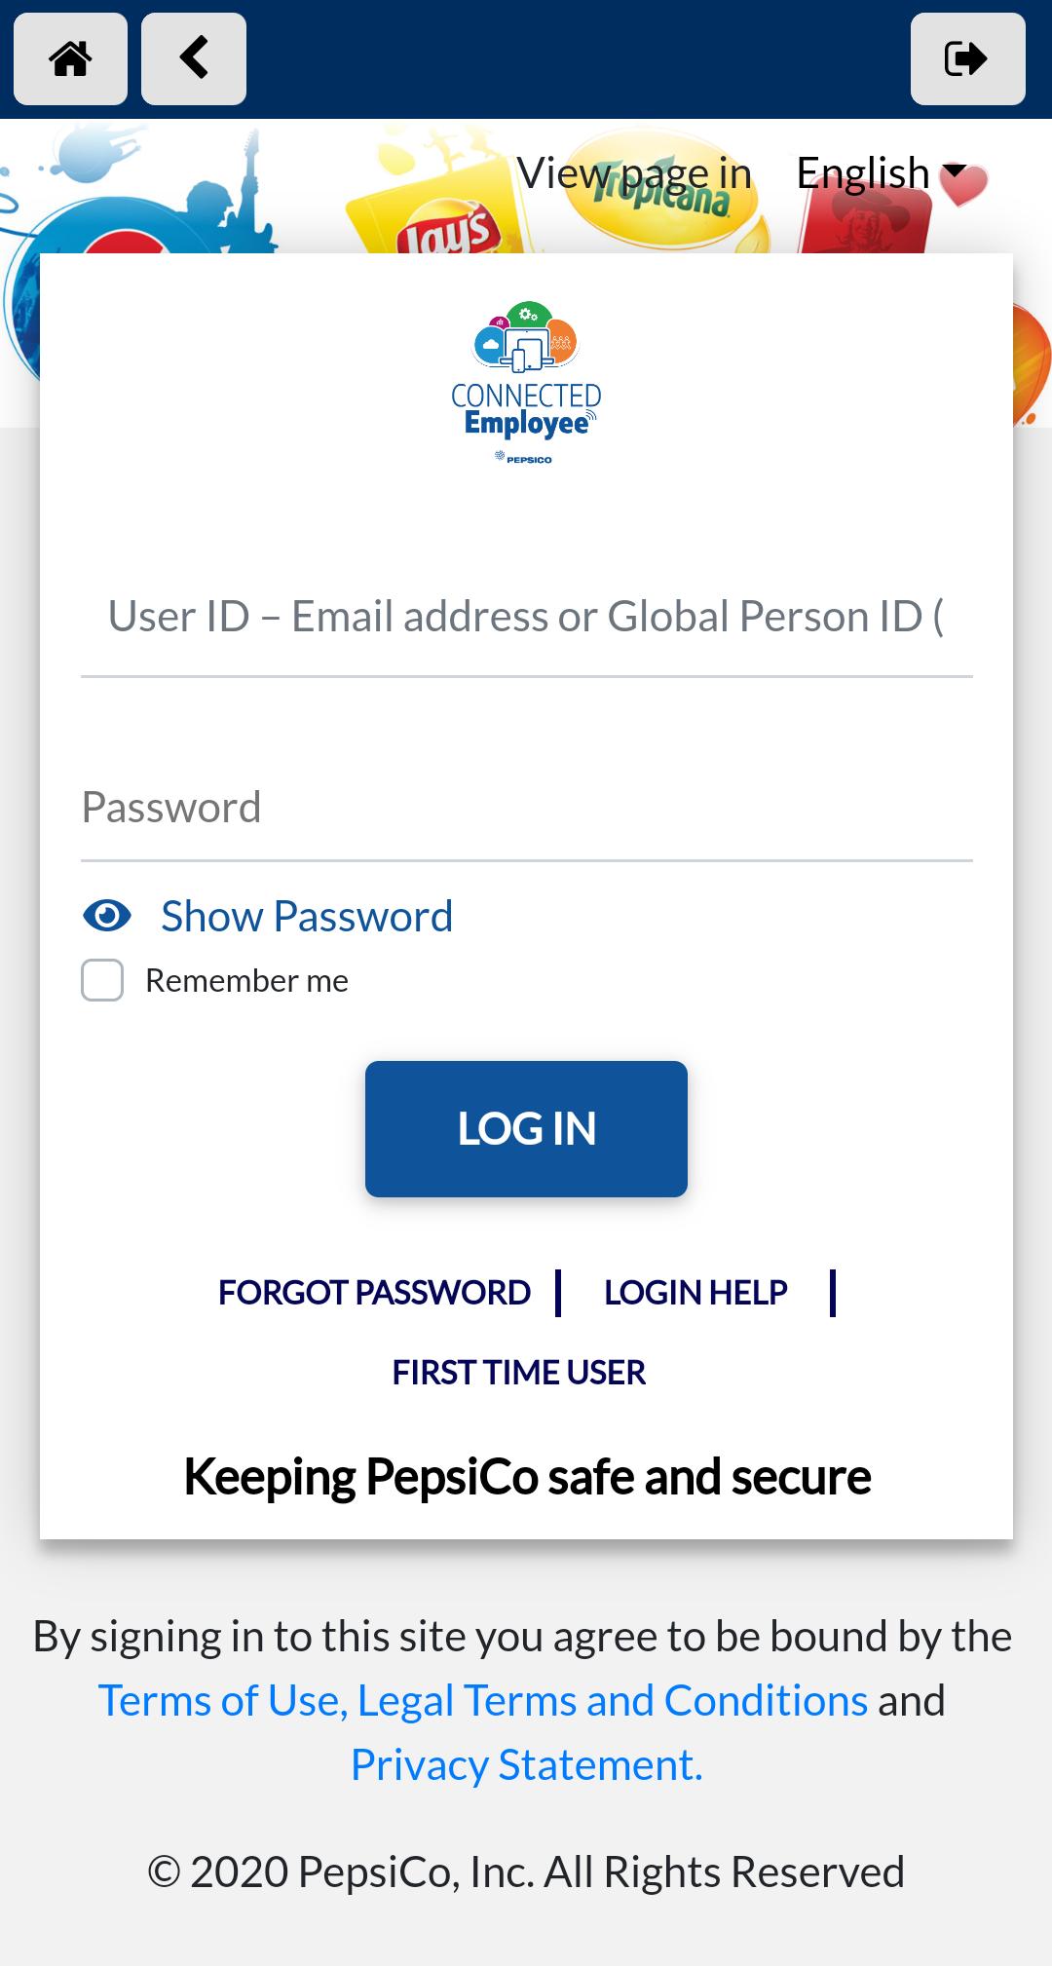Toggle the Show Password text link
This screenshot has width=1052, height=1966.
coord(307,916)
